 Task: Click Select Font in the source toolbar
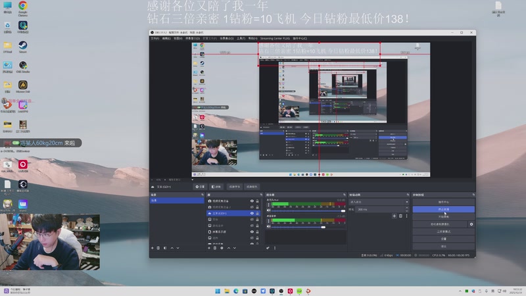(235, 187)
